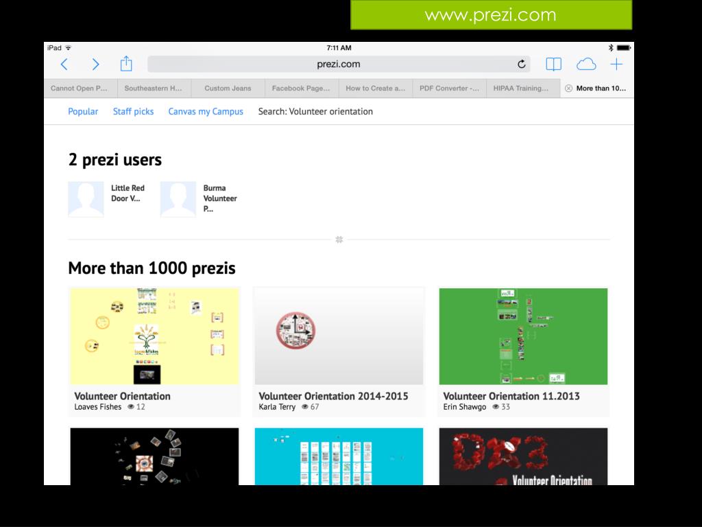
Task: Open 'Volunteer Orientation 2014-2015' title
Action: [x=333, y=396]
